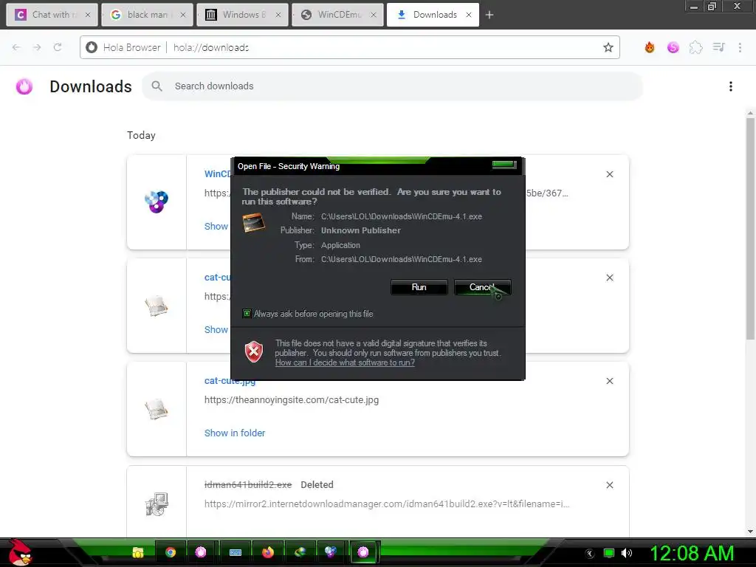Viewport: 756px width, 567px height.
Task: Click the deleted idman641build2.exe file name
Action: 248,484
